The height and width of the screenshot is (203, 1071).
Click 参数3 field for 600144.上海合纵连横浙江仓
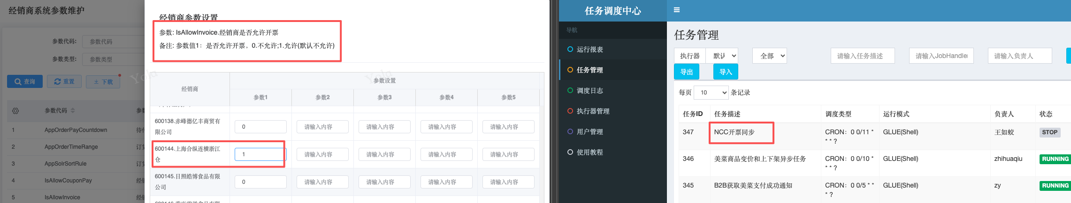click(x=384, y=154)
